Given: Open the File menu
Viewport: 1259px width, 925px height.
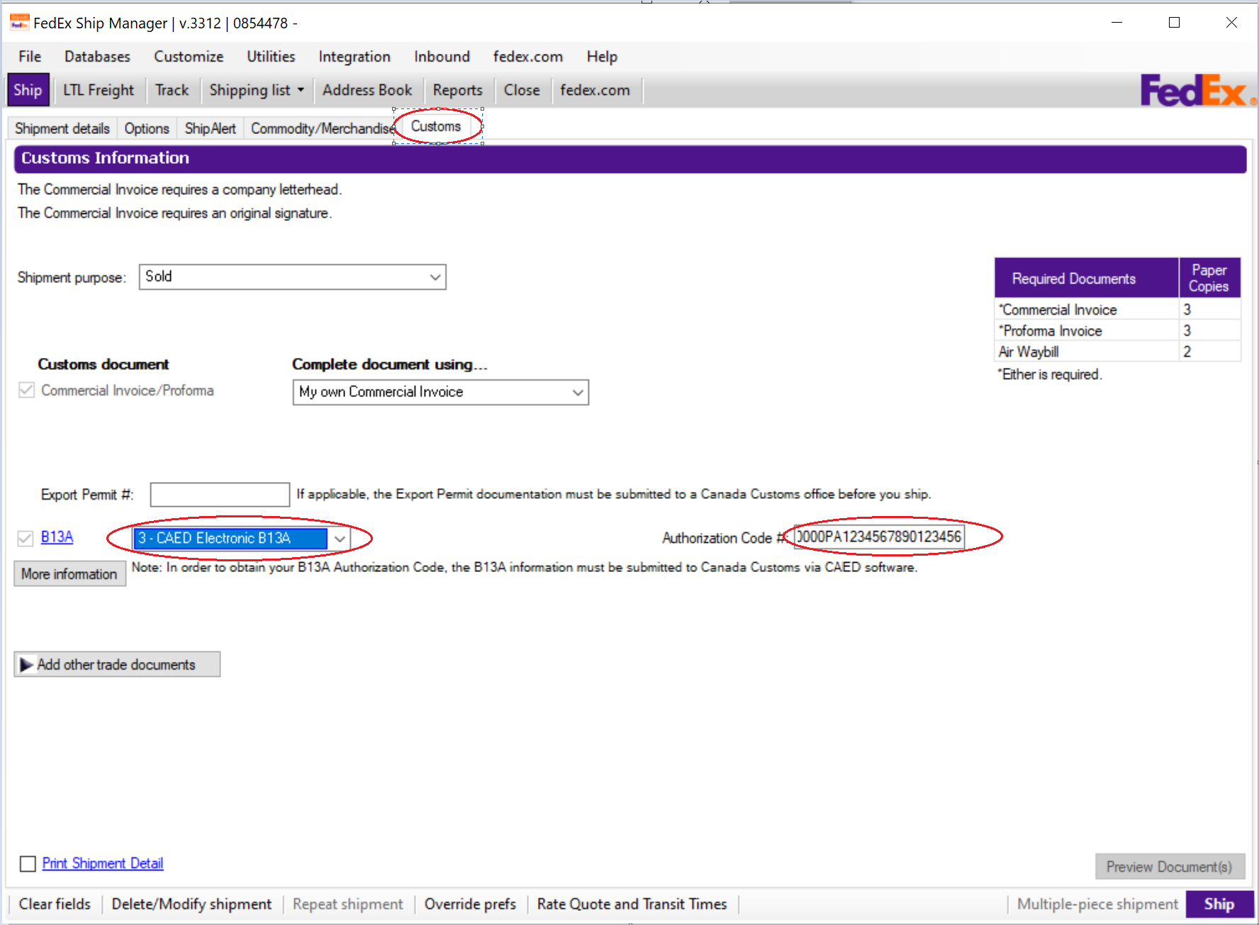Looking at the screenshot, I should (x=30, y=57).
